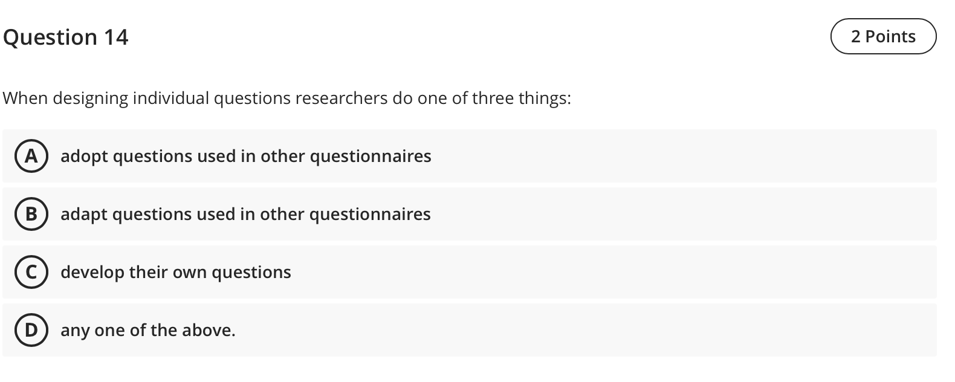
Task: Click the circled letter B icon
Action: coord(31,214)
